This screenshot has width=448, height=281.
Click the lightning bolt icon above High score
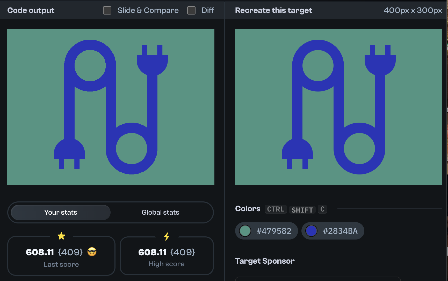click(x=167, y=236)
